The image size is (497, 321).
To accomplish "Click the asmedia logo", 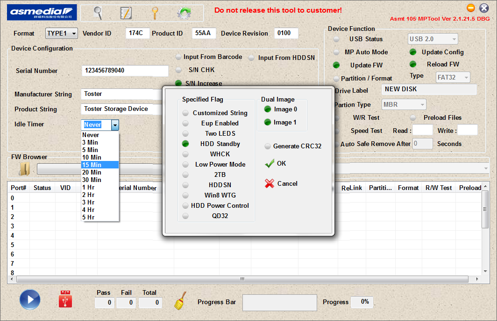I will pos(42,12).
